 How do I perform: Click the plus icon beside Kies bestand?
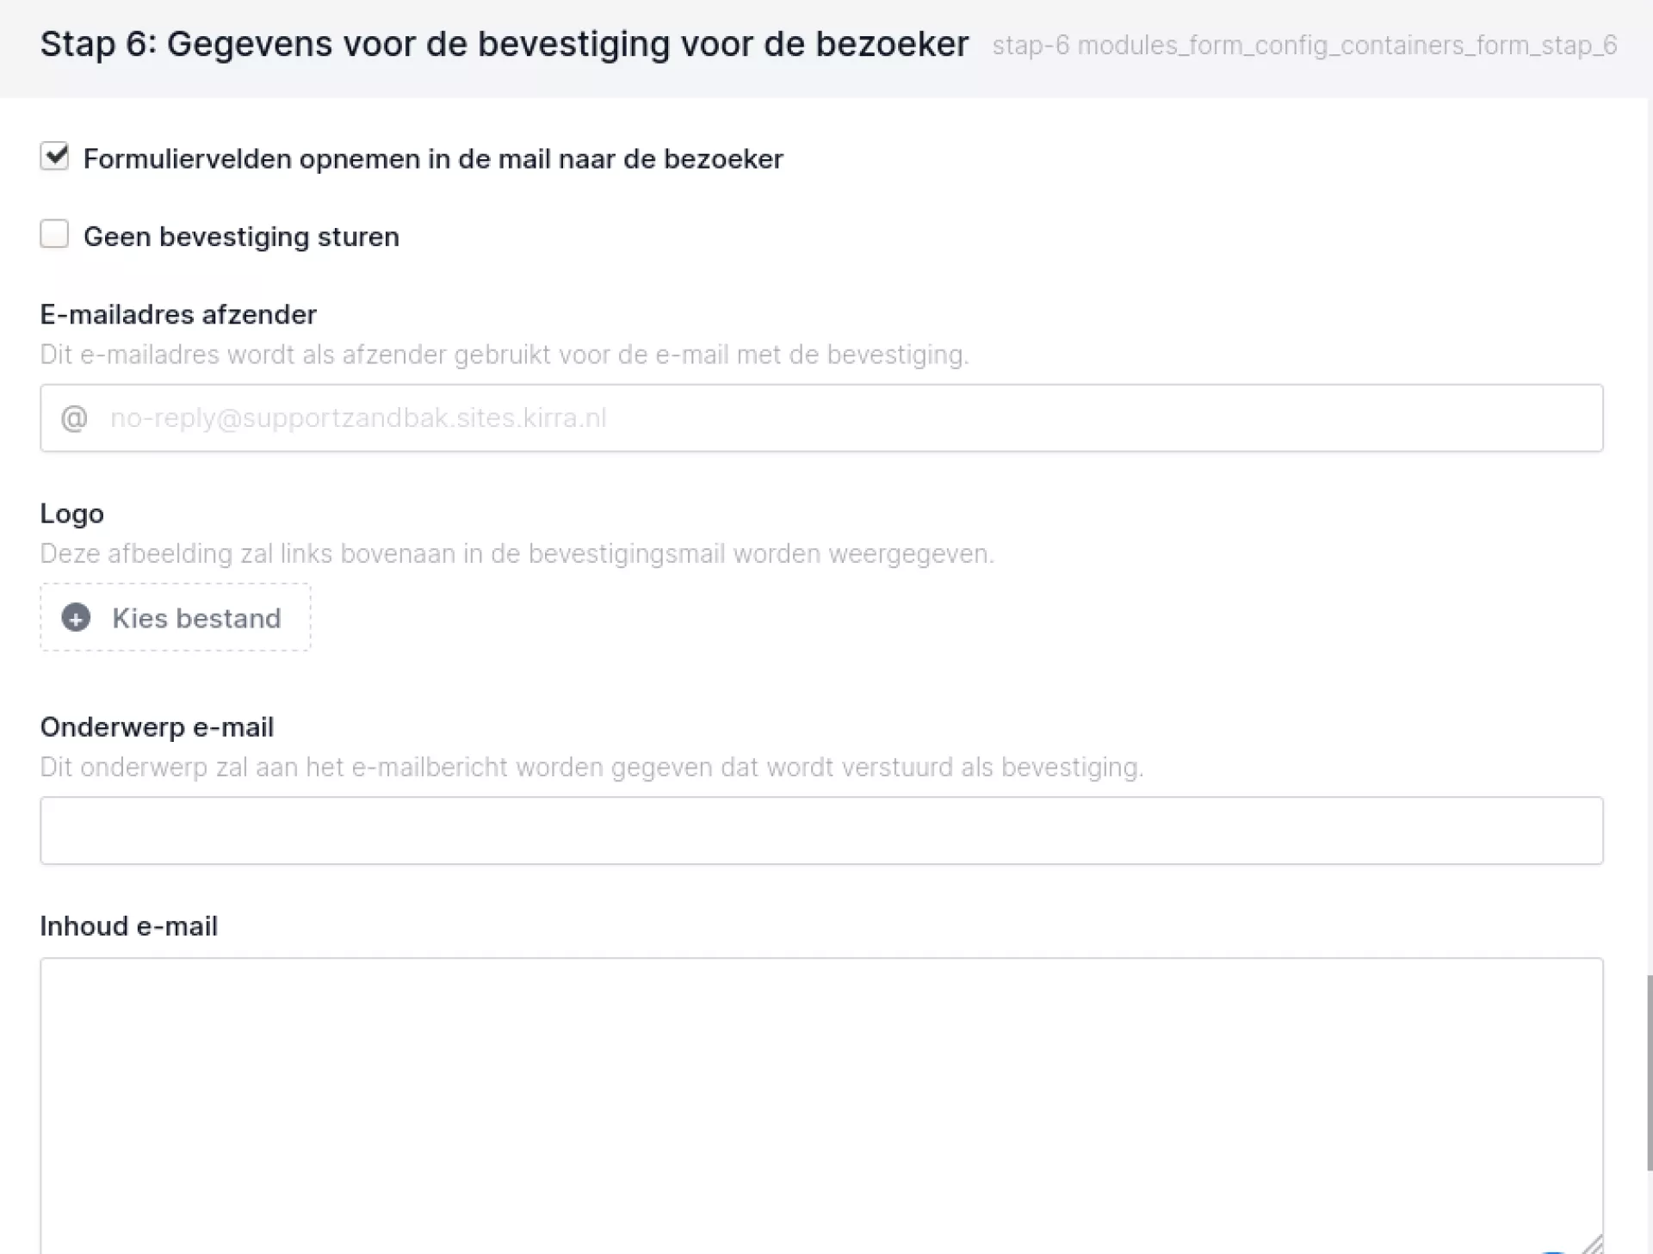[x=76, y=618]
